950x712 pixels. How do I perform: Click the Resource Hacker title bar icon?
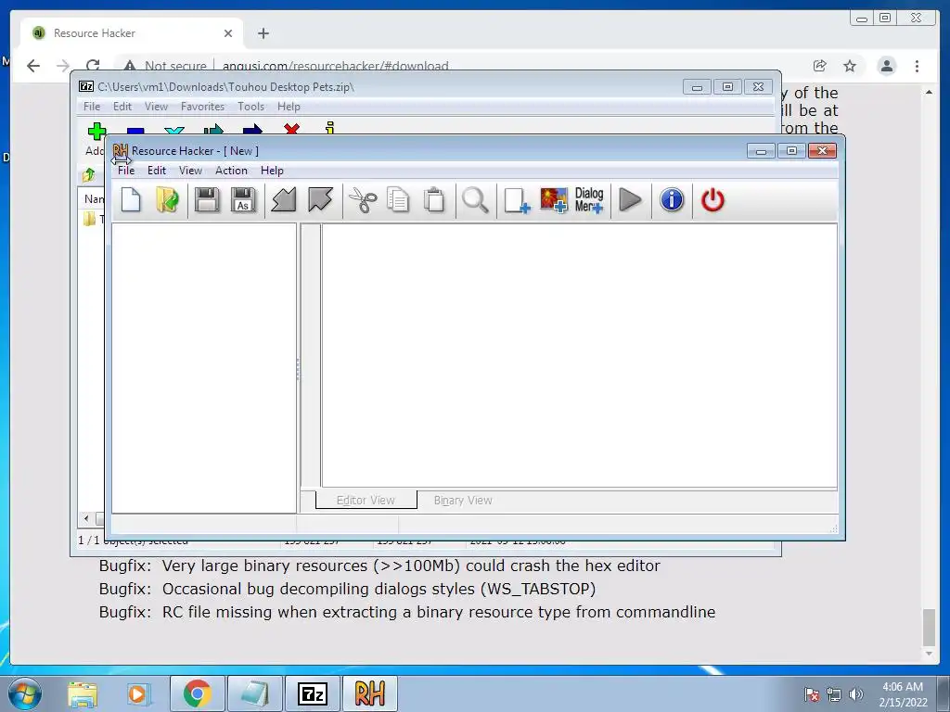click(121, 151)
